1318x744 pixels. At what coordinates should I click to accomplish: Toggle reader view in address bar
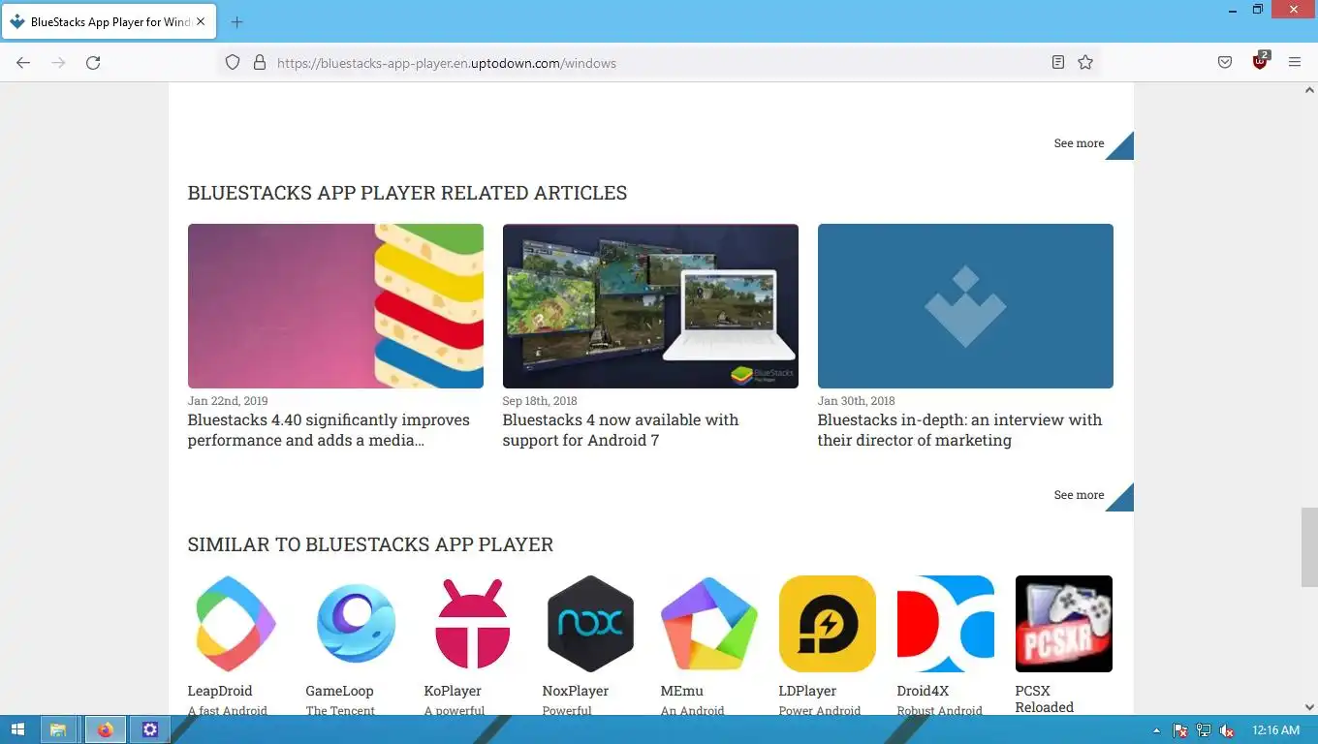coord(1058,63)
